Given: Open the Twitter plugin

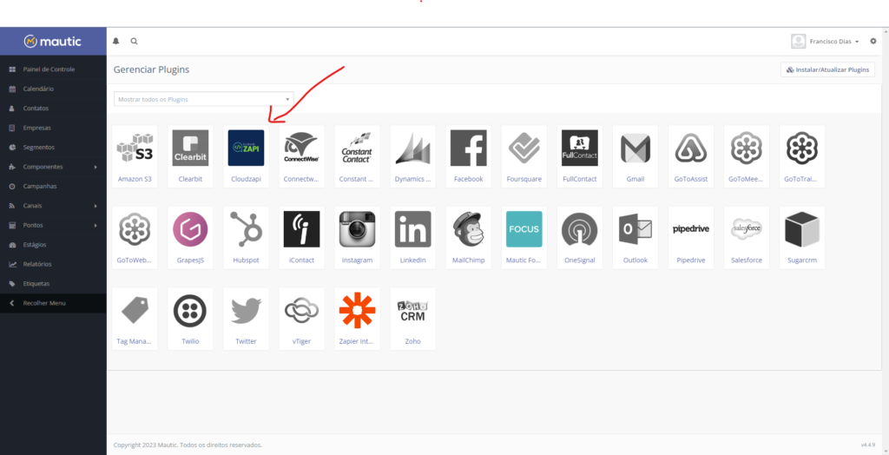Looking at the screenshot, I should coord(246,319).
